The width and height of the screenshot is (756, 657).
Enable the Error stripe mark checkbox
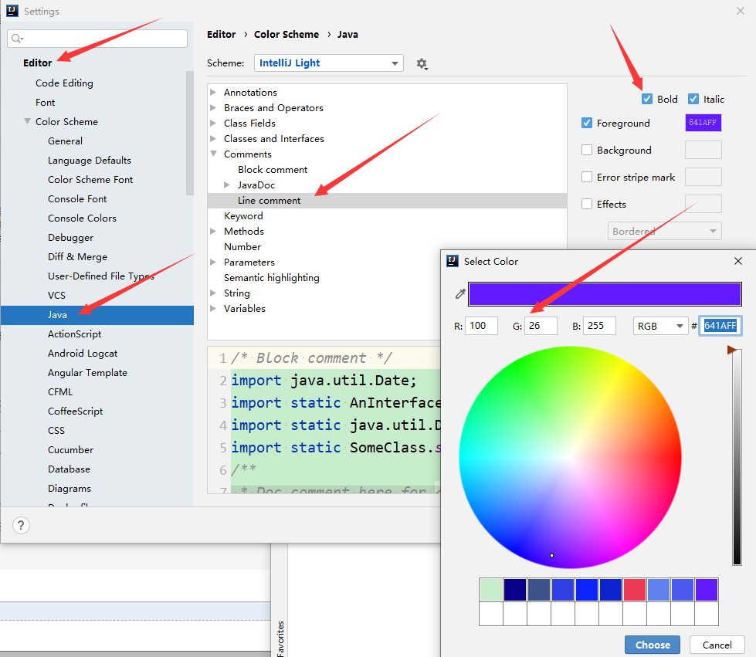(587, 177)
